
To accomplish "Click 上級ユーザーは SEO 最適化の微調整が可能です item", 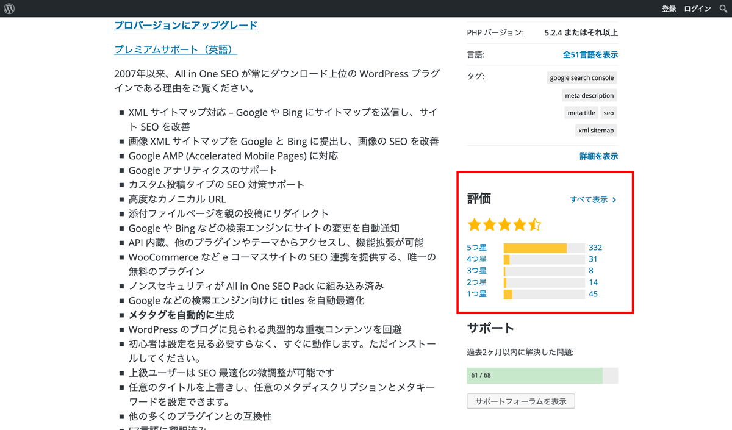I will click(232, 373).
